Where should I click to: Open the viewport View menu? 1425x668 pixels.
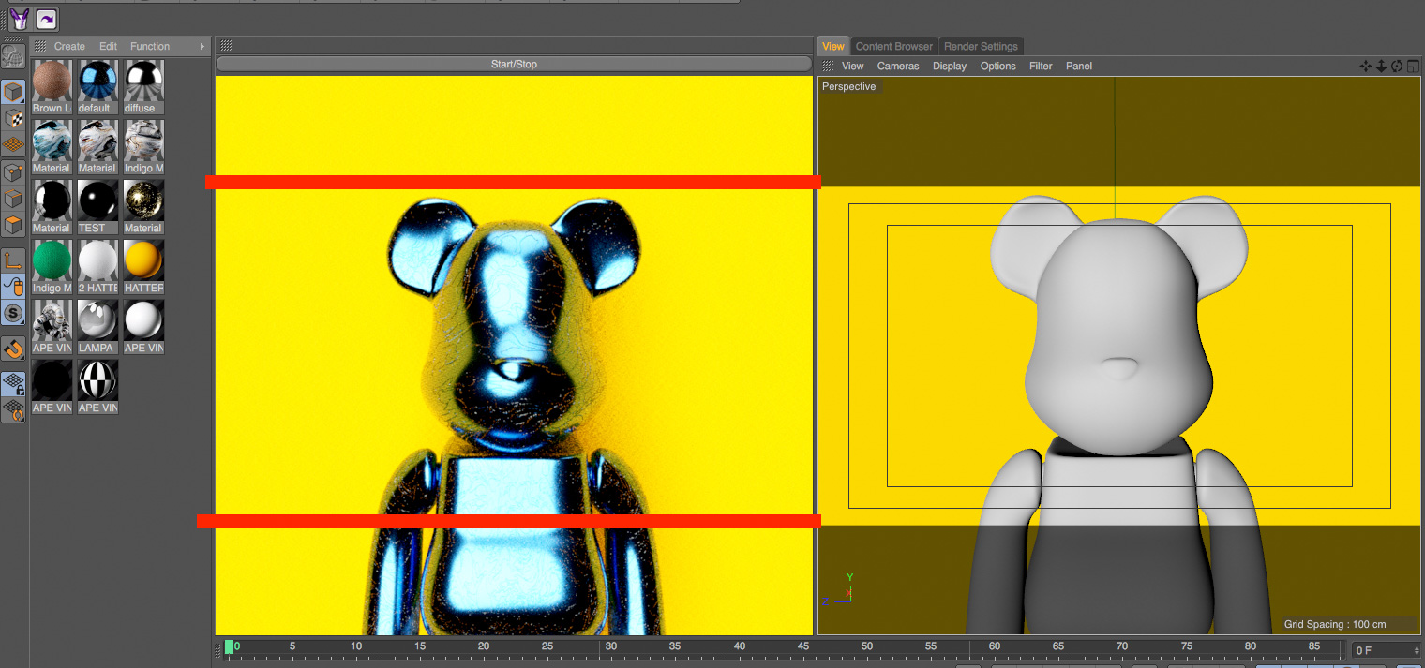853,66
